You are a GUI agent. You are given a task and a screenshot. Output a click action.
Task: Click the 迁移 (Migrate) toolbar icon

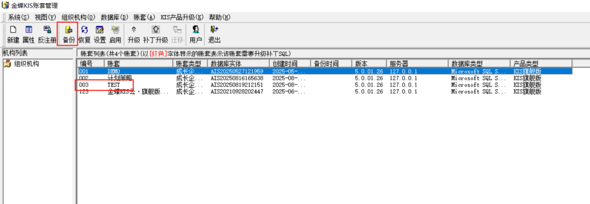177,34
